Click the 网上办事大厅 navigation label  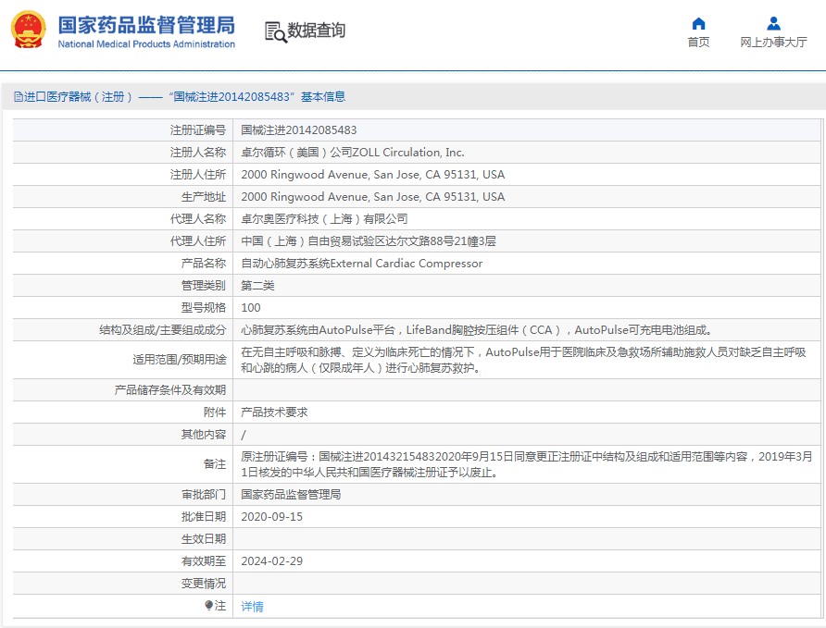tap(773, 42)
